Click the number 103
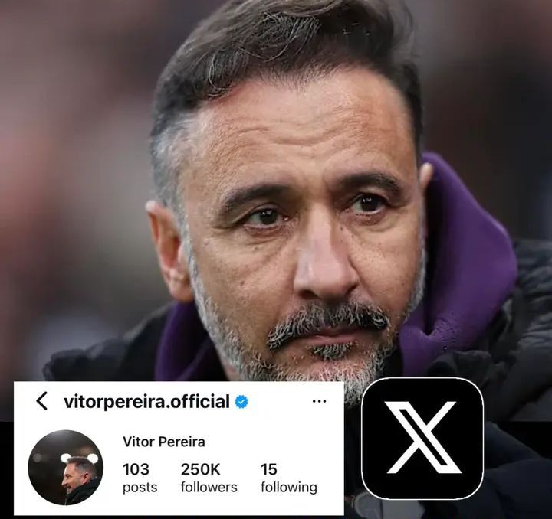552x519 pixels. (136, 469)
